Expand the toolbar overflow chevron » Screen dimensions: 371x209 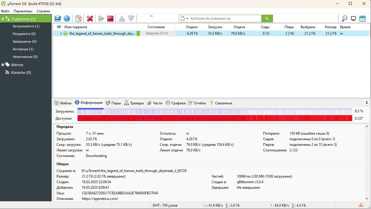pyautogui.click(x=152, y=16)
